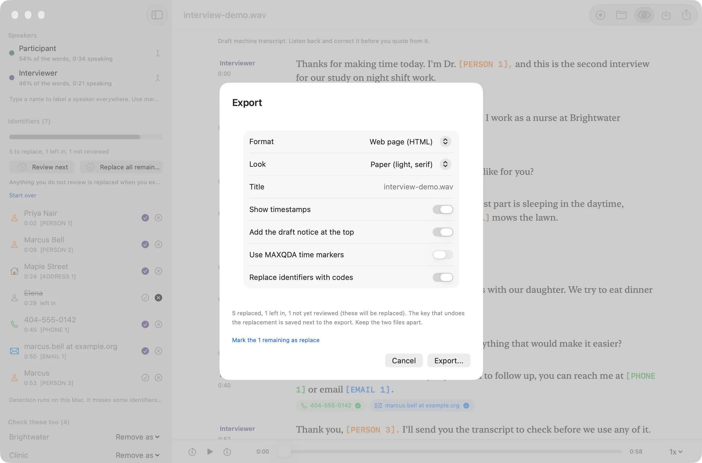Open Remove as dropdown for Clinic
Screen dimensions: 702x463
tap(137, 455)
